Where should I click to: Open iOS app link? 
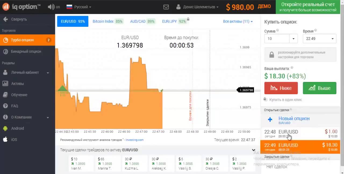(x=14, y=139)
